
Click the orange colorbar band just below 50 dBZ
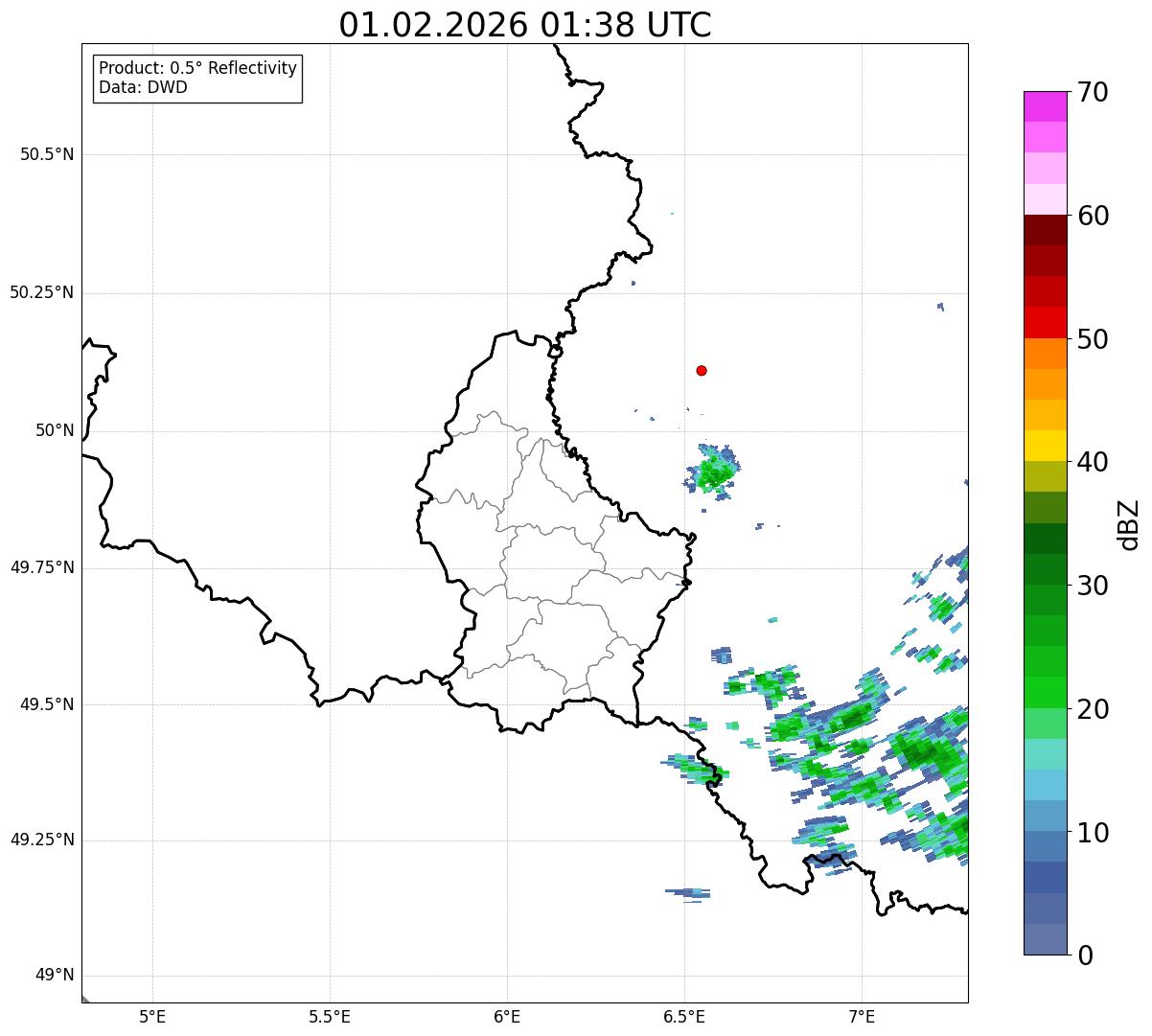pyautogui.click(x=1045, y=354)
